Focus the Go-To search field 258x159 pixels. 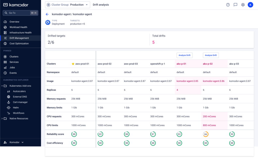(x=21, y=13)
